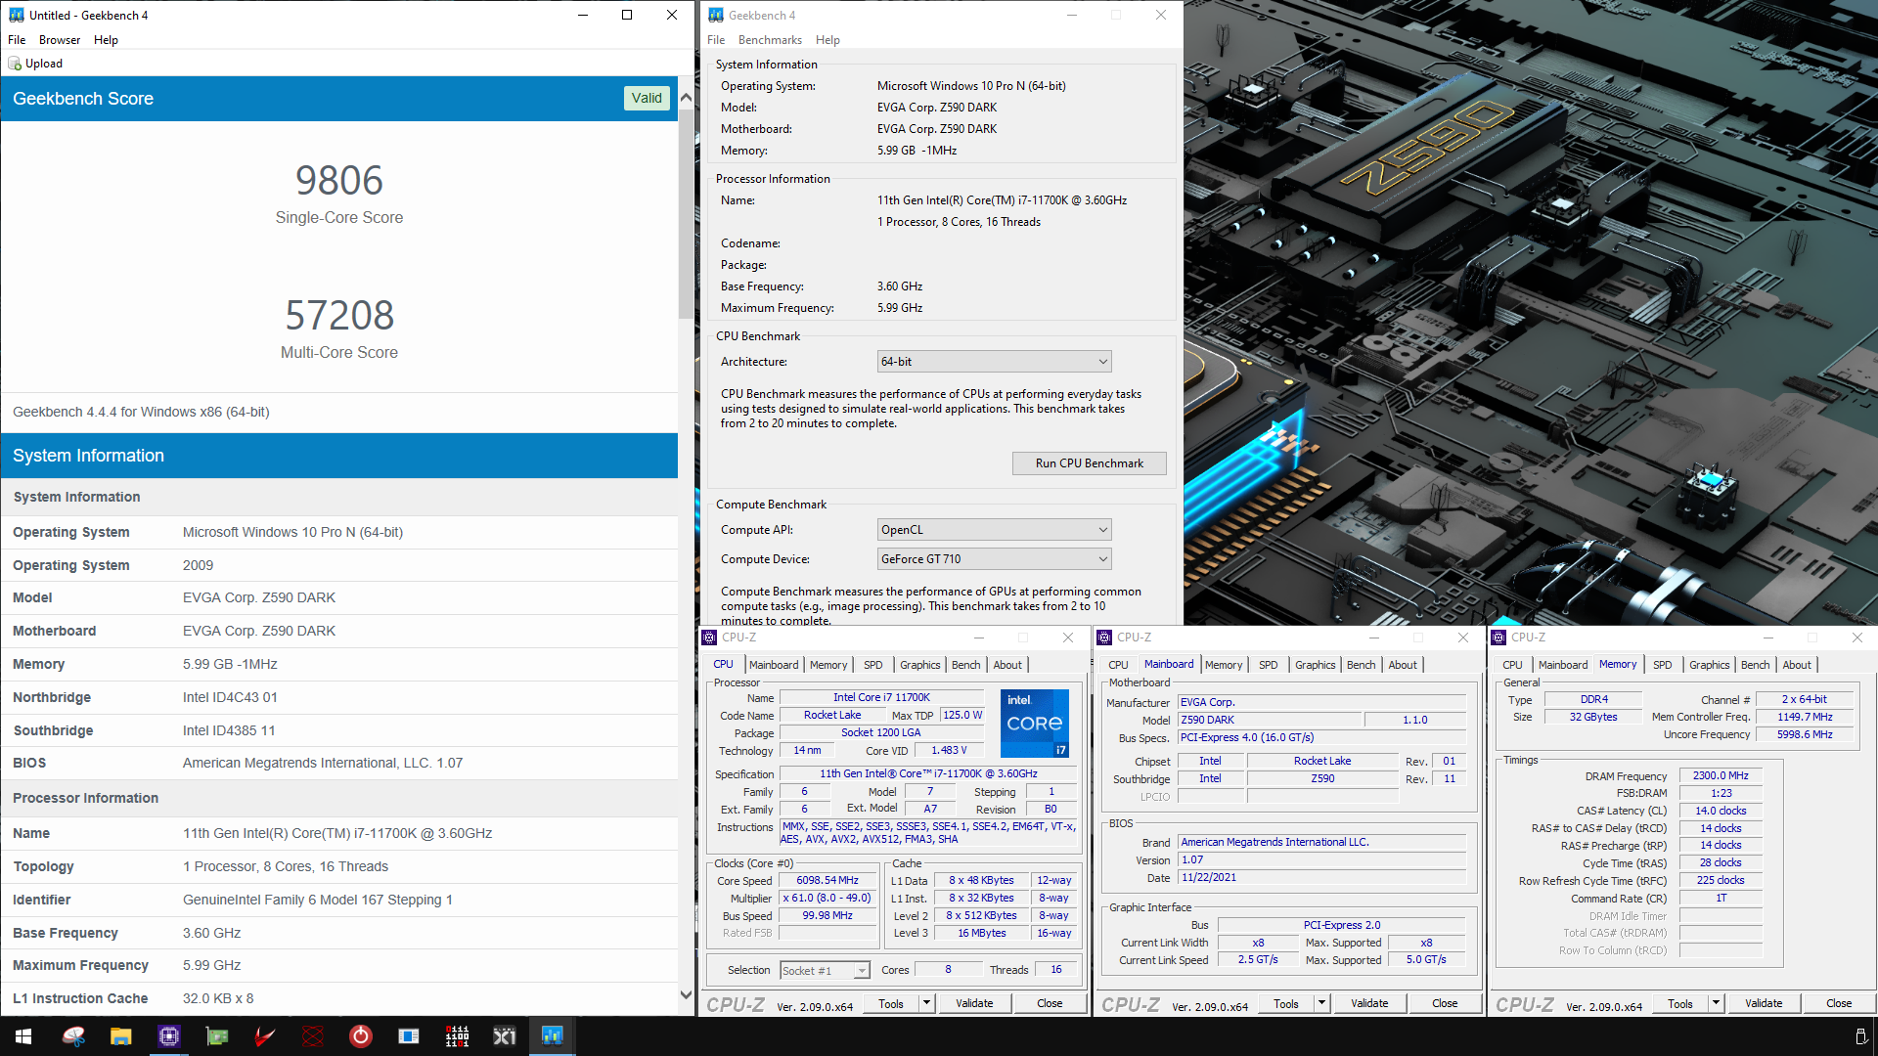Viewport: 1878px width, 1056px height.
Task: Click the Valid badge in Geekbench Score header
Action: 647,98
